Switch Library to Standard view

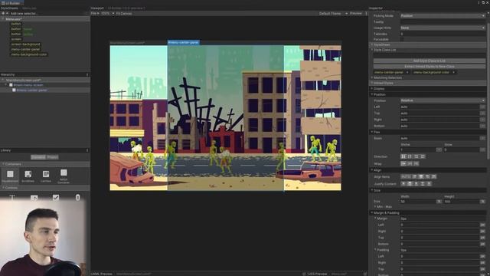tap(38, 157)
